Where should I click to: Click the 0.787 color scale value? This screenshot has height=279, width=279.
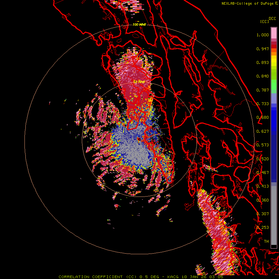tap(263, 90)
